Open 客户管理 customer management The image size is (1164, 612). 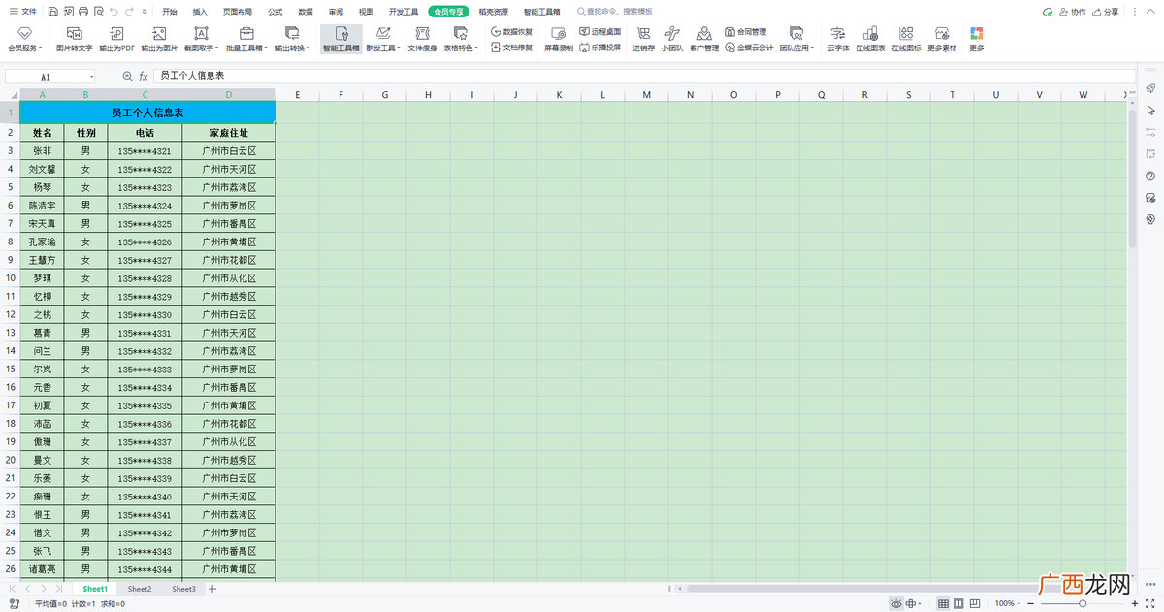click(x=704, y=40)
